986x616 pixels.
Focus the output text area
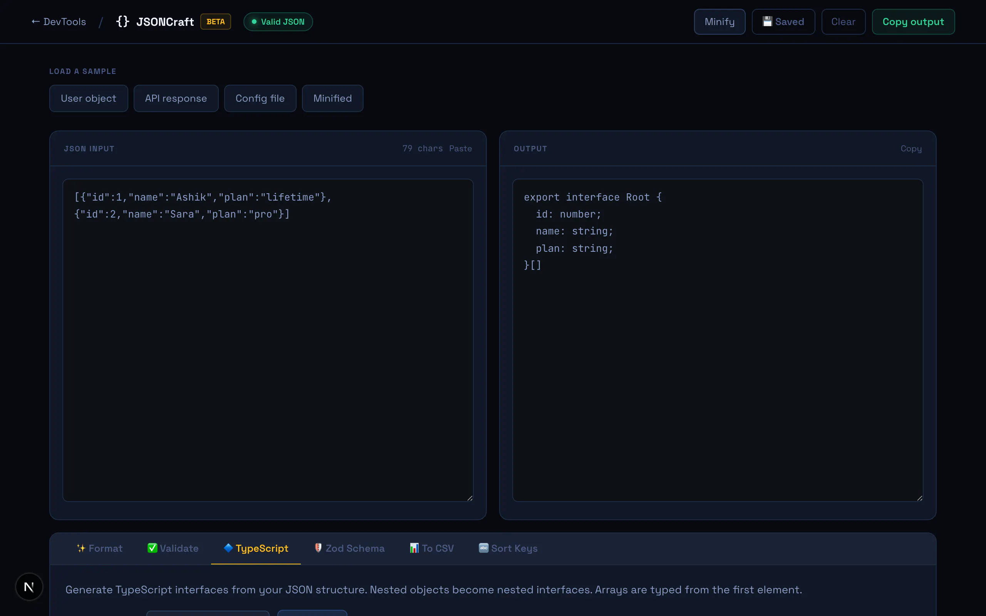pyautogui.click(x=718, y=340)
